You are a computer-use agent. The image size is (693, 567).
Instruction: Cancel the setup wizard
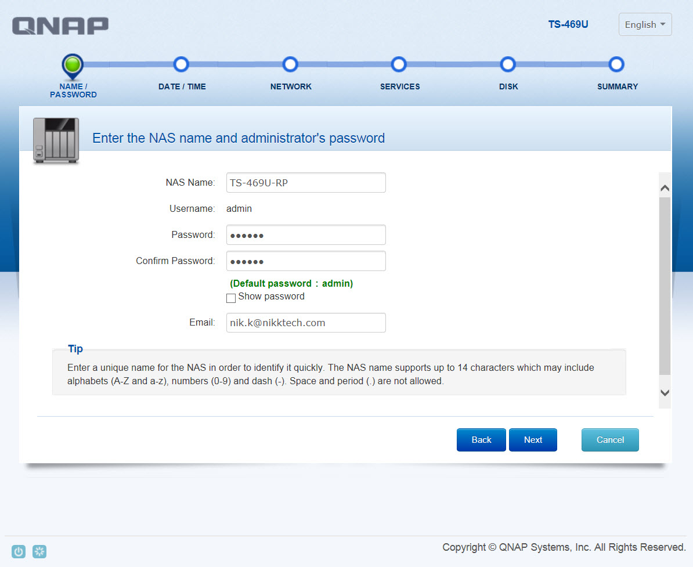coord(610,440)
